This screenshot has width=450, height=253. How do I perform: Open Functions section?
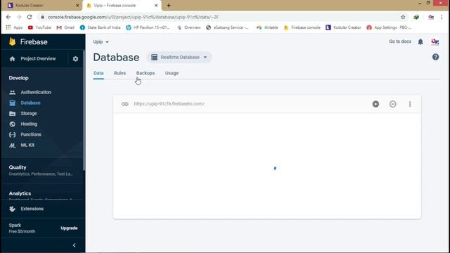[x=31, y=134]
